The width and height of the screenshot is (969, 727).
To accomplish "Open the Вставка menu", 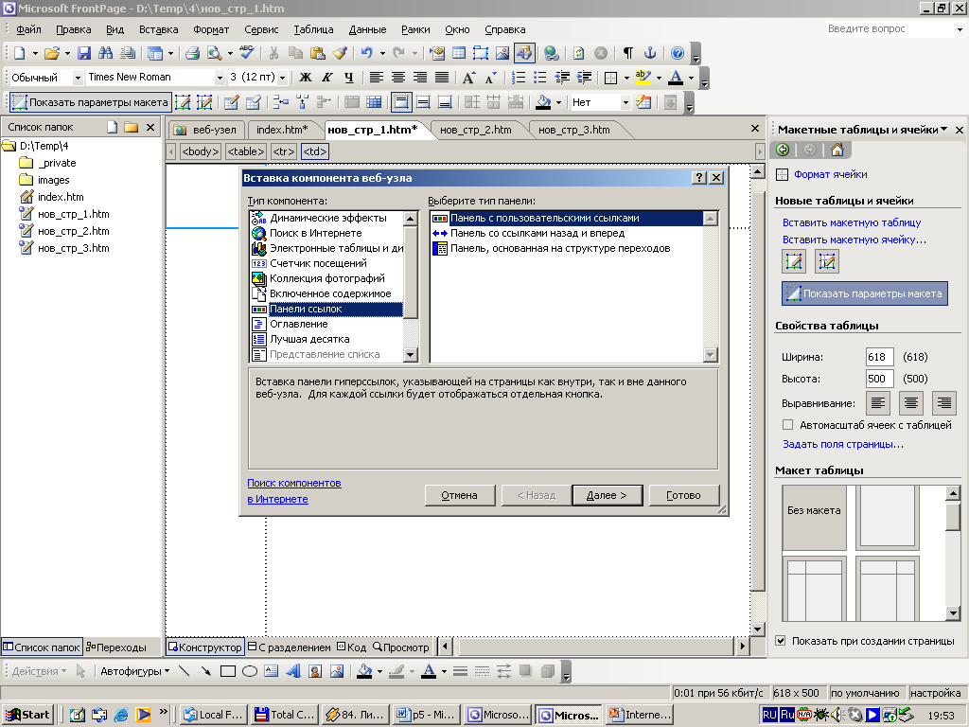I will point(158,29).
